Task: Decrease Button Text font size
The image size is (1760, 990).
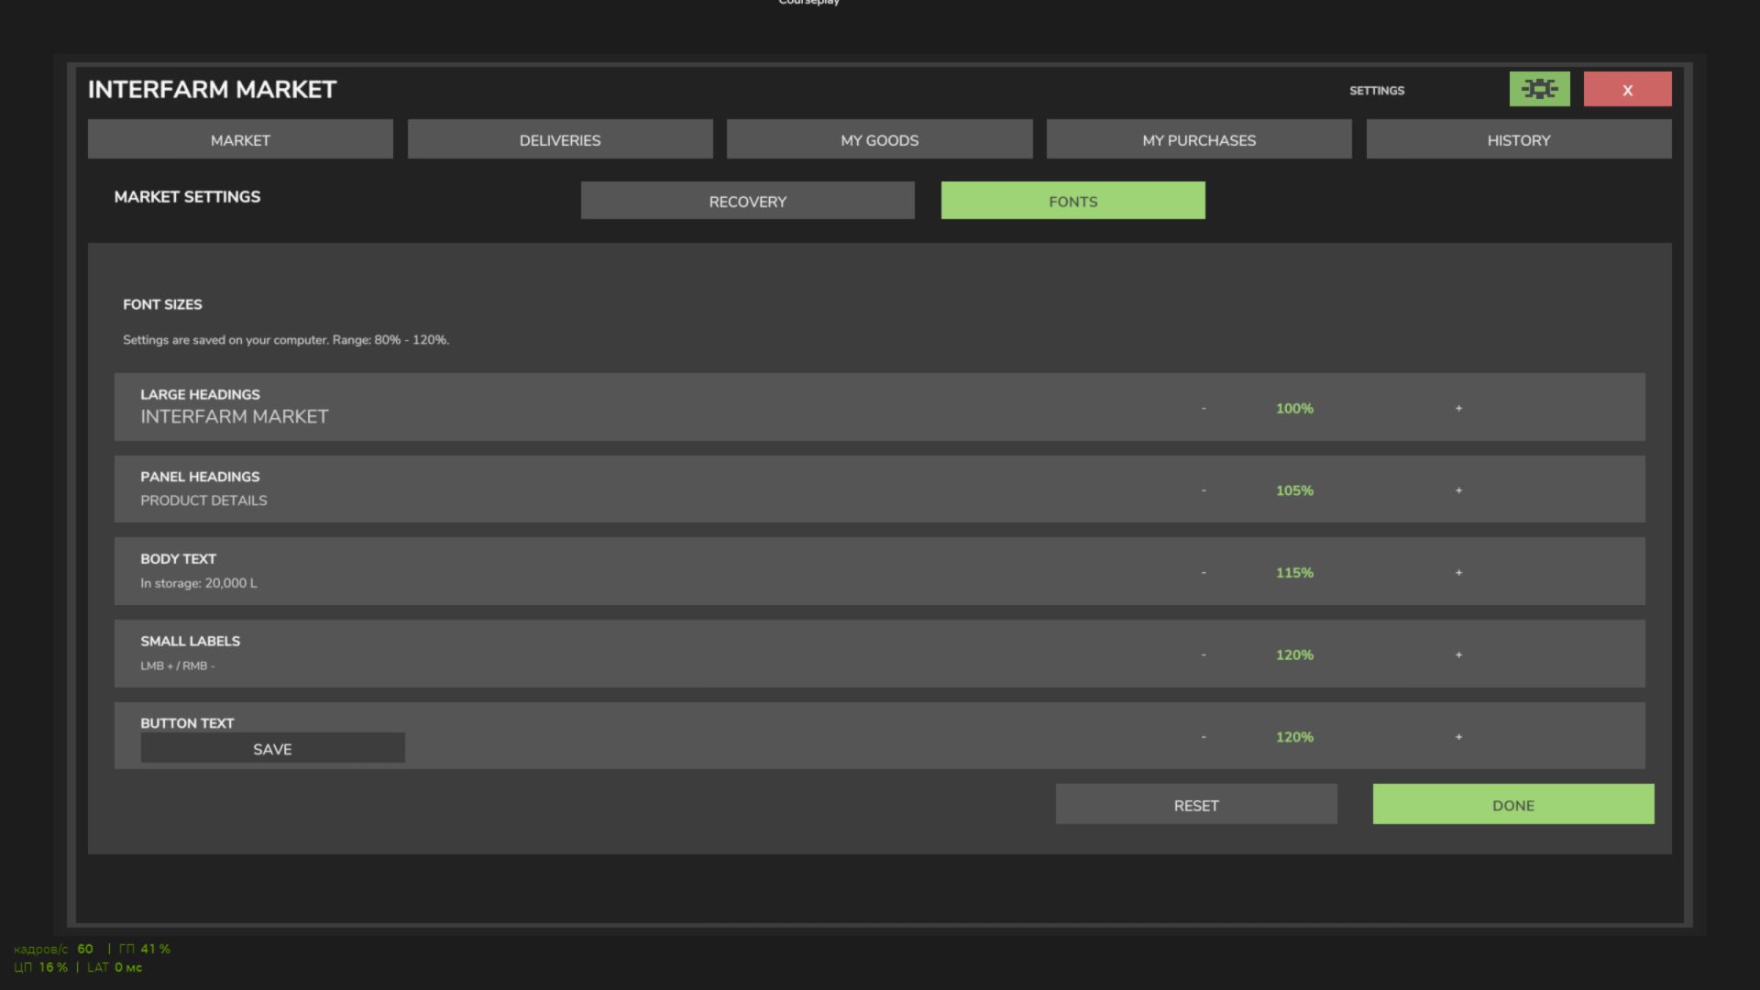Action: (1204, 737)
